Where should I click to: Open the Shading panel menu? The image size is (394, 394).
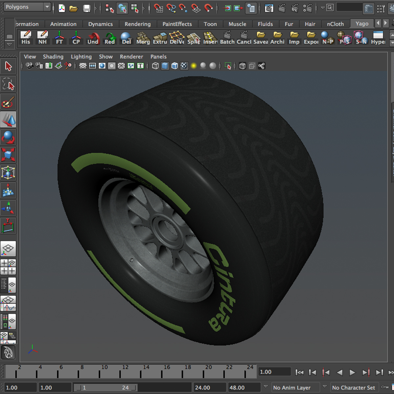tap(53, 56)
